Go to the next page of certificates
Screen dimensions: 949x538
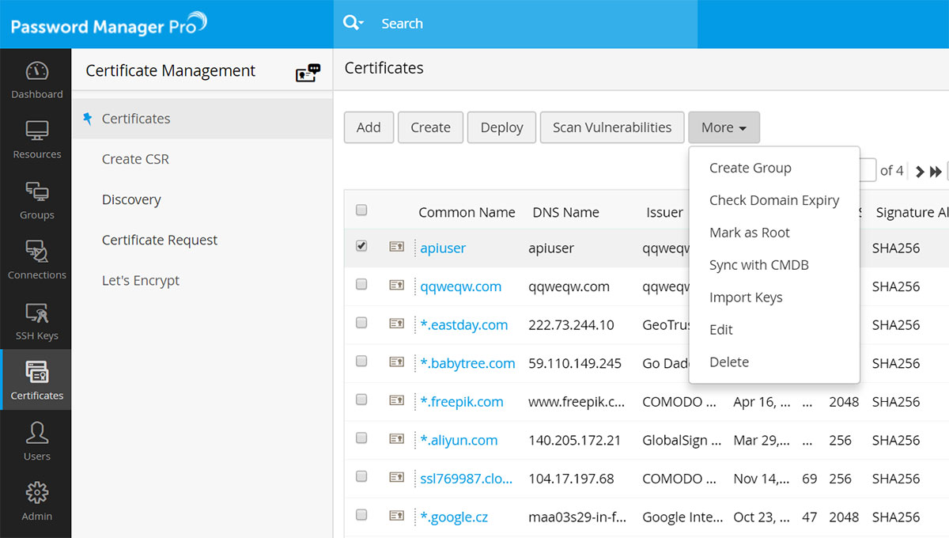pos(919,170)
